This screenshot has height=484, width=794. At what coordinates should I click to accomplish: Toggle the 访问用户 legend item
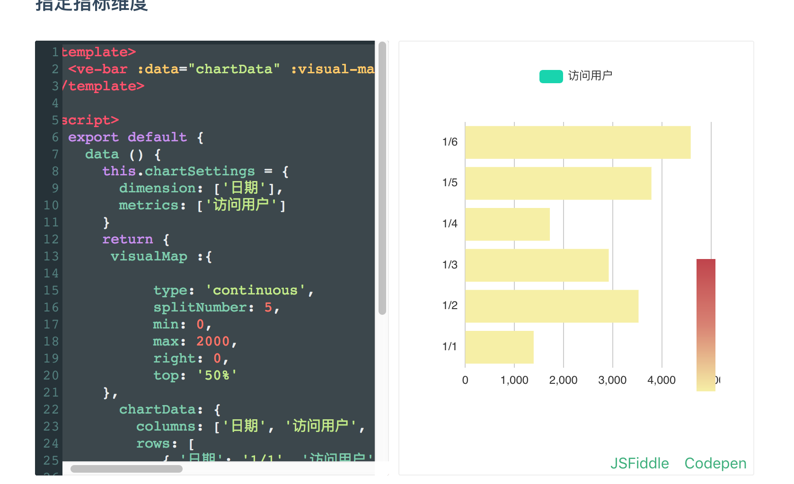point(589,76)
